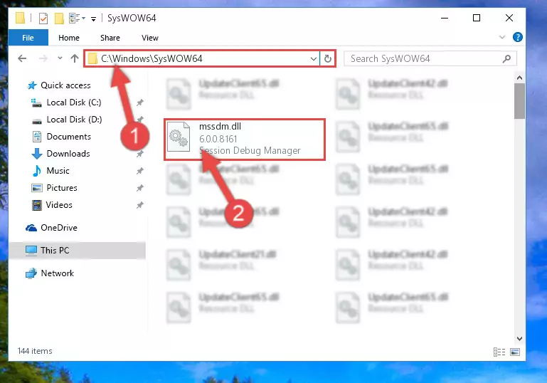Open the Recent locations dropdown arrow
Viewport: 547px width, 383px height.
(60, 58)
